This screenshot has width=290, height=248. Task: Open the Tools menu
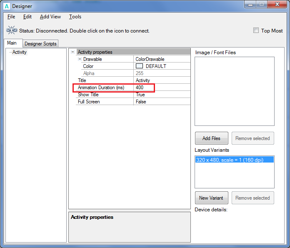coord(75,17)
